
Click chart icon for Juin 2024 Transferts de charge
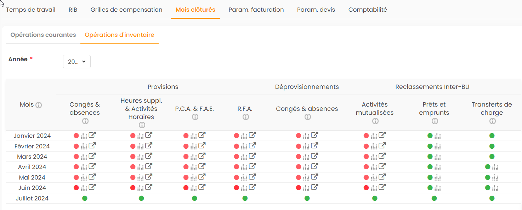coord(495,188)
